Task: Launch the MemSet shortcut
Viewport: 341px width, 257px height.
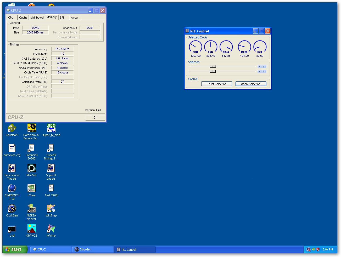Action: pos(31,168)
